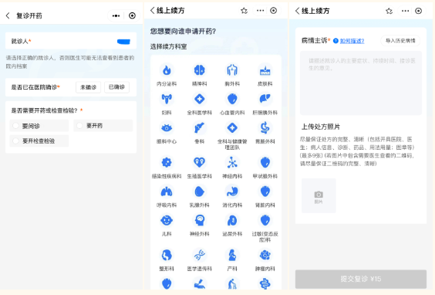The height and width of the screenshot is (295, 435).
Task: Select the 要开检查检验 radio option
Action: point(39,141)
